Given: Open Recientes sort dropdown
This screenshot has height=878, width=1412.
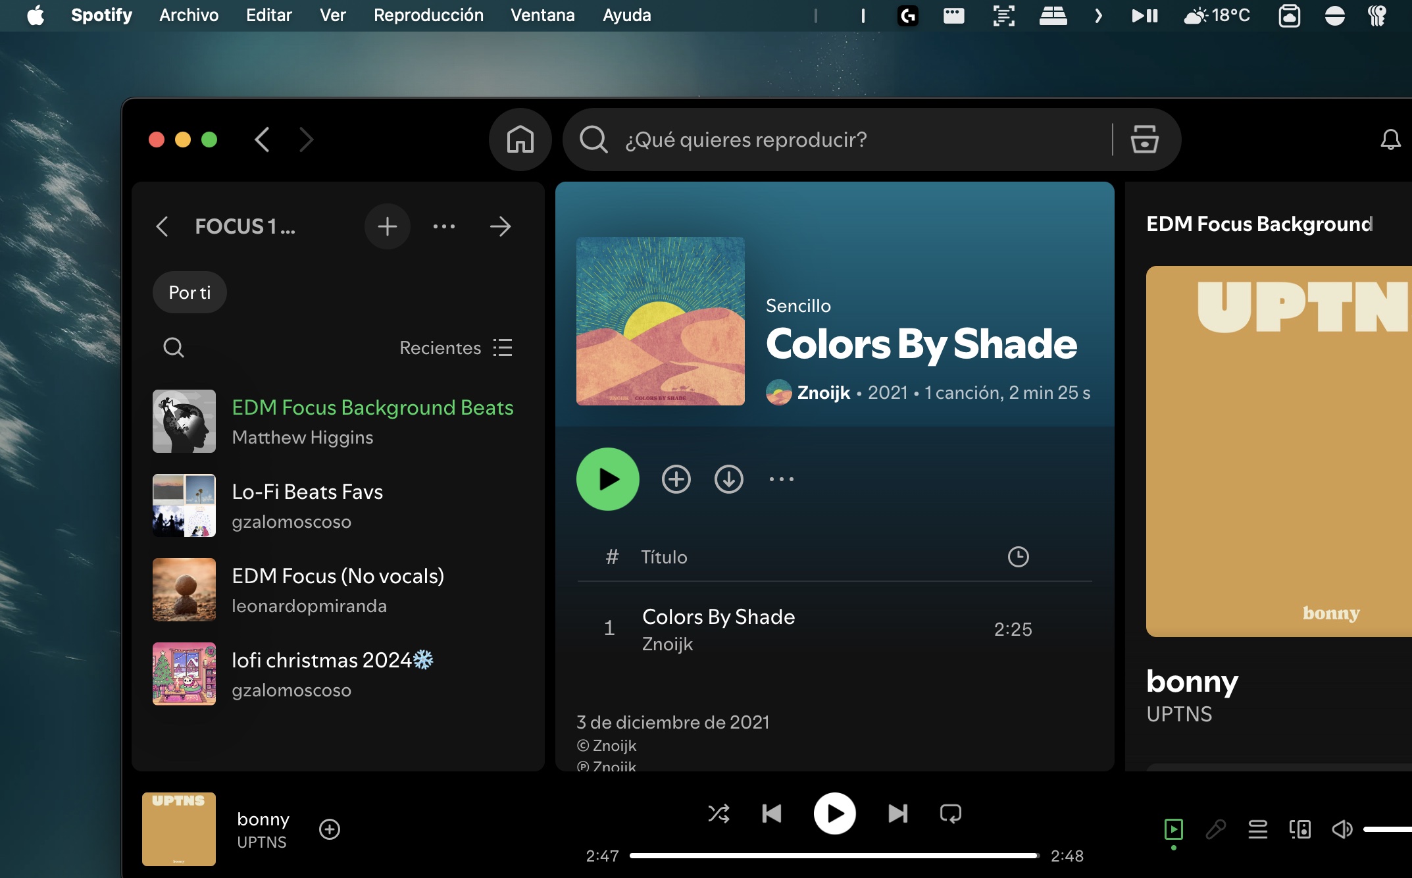Looking at the screenshot, I should pyautogui.click(x=455, y=348).
